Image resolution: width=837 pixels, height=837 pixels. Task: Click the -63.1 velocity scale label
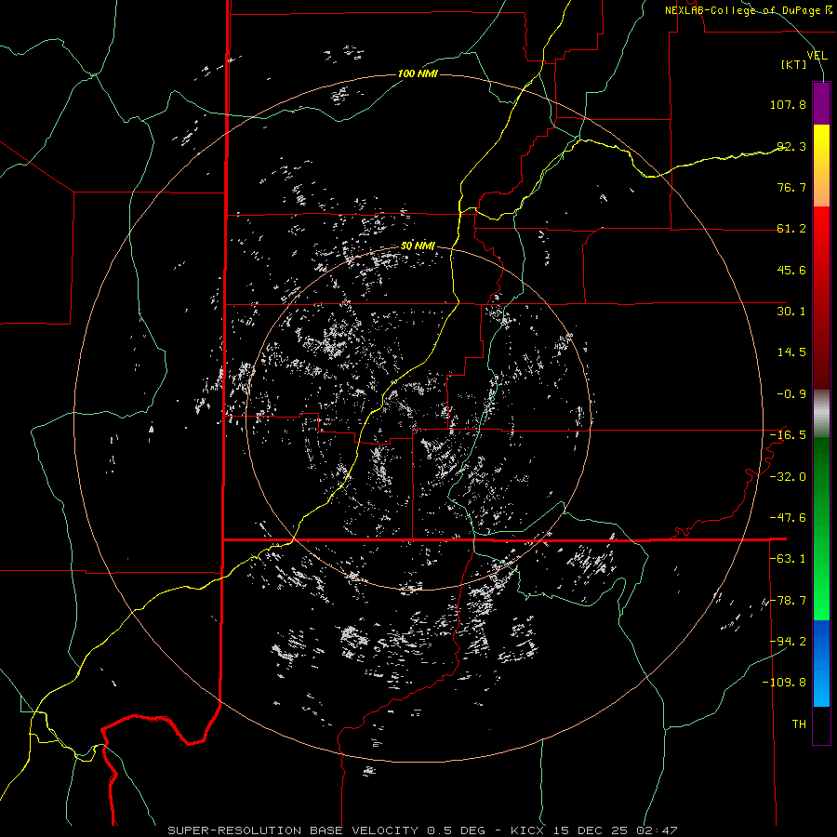tap(788, 559)
